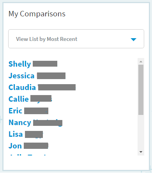Open Nancy's comparison entry
The image size is (152, 173).
(35, 122)
